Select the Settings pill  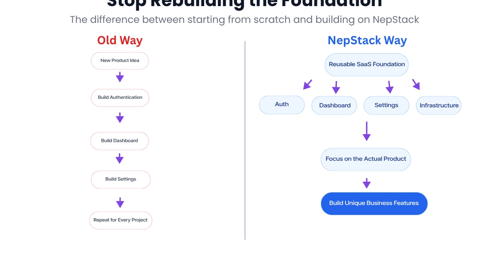point(386,105)
